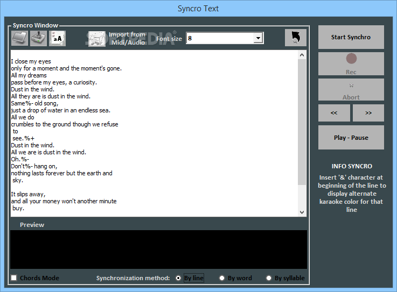This screenshot has height=292, width=397.
Task: Click the line 'just a drop of water in an endless sea.'
Action: 61,110
